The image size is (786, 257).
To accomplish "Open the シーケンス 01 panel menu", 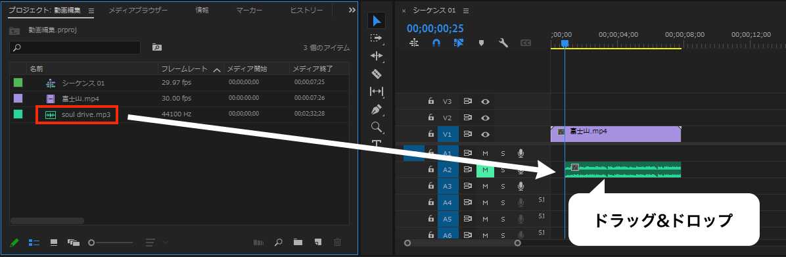I will click(466, 11).
